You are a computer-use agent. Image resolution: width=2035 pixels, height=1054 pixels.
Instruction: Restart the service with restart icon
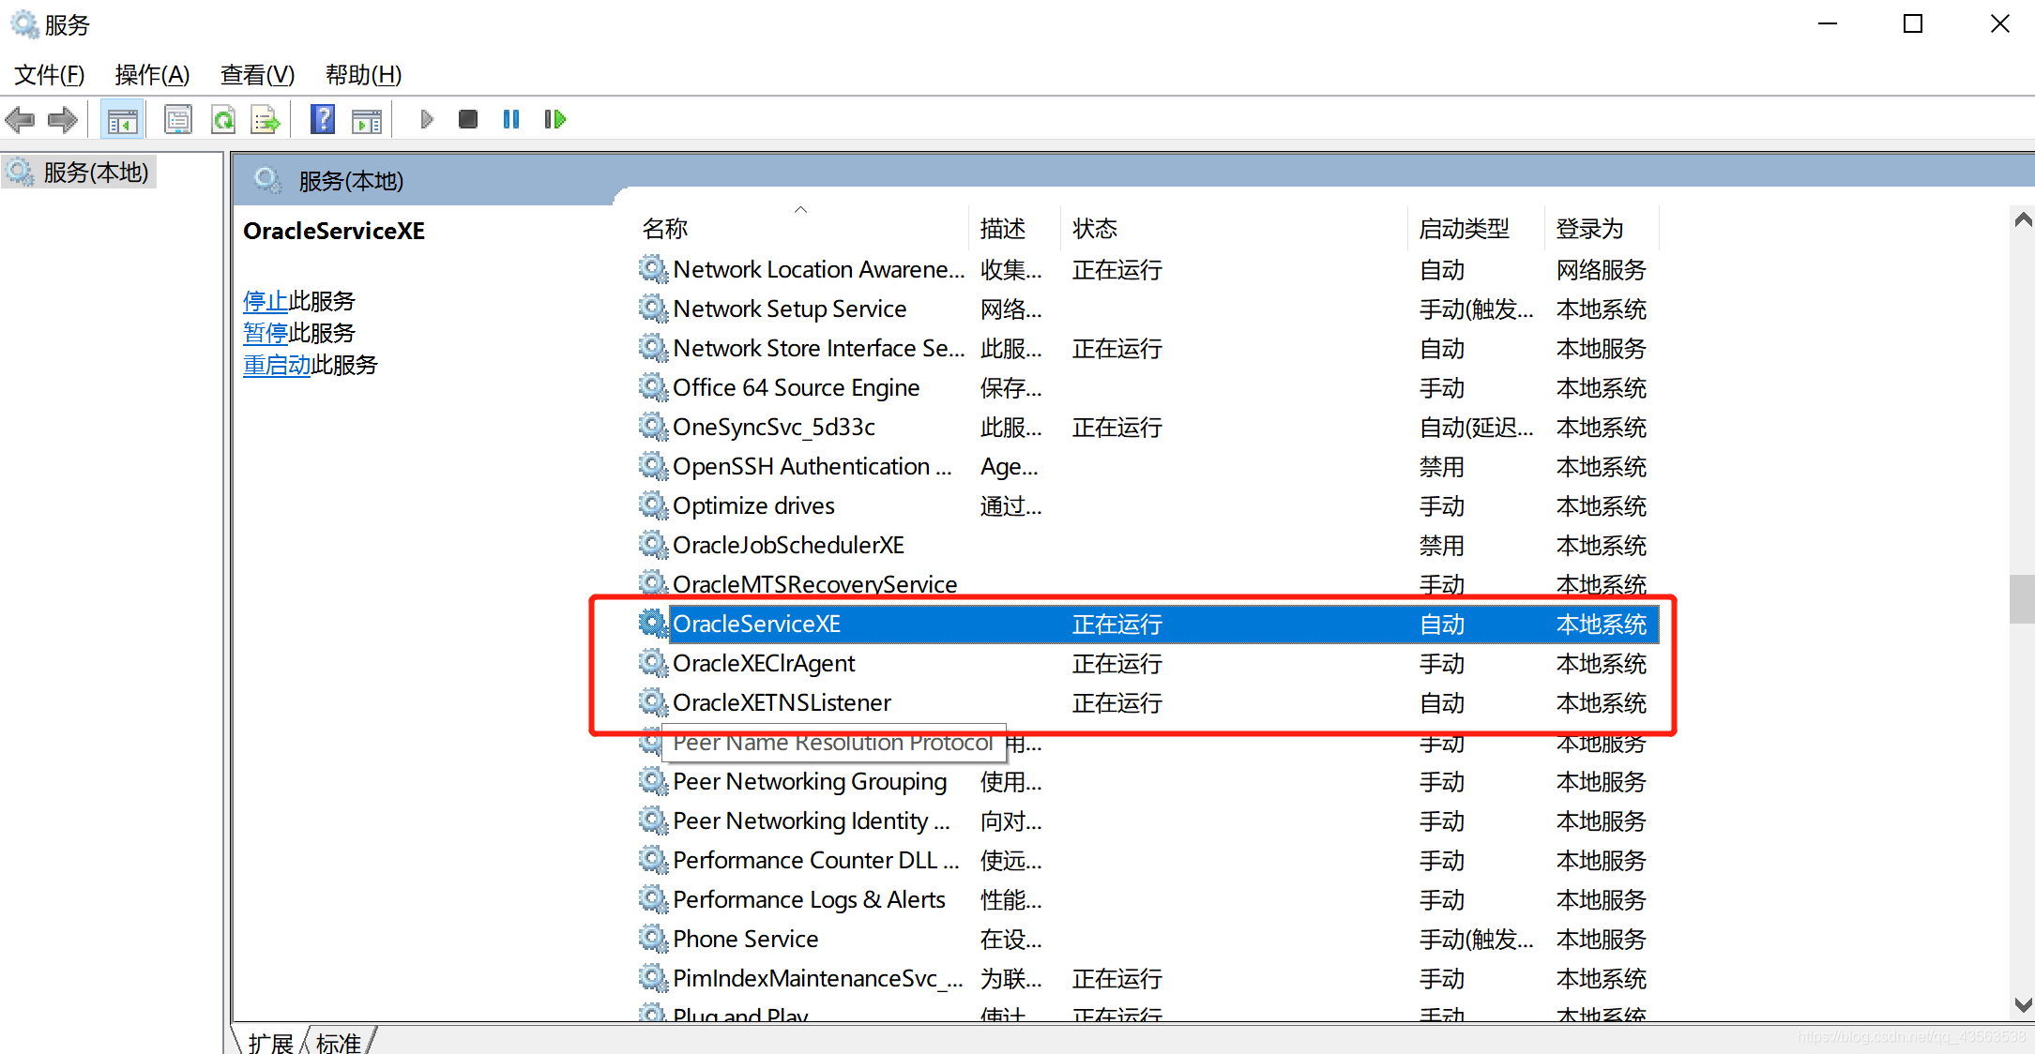[x=555, y=119]
